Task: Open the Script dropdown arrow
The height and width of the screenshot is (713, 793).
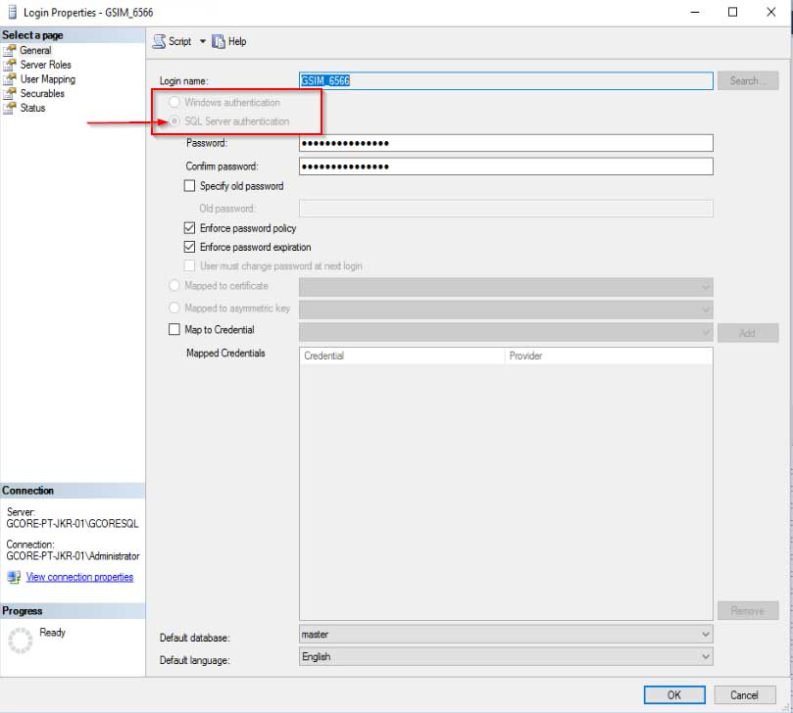Action: (203, 41)
